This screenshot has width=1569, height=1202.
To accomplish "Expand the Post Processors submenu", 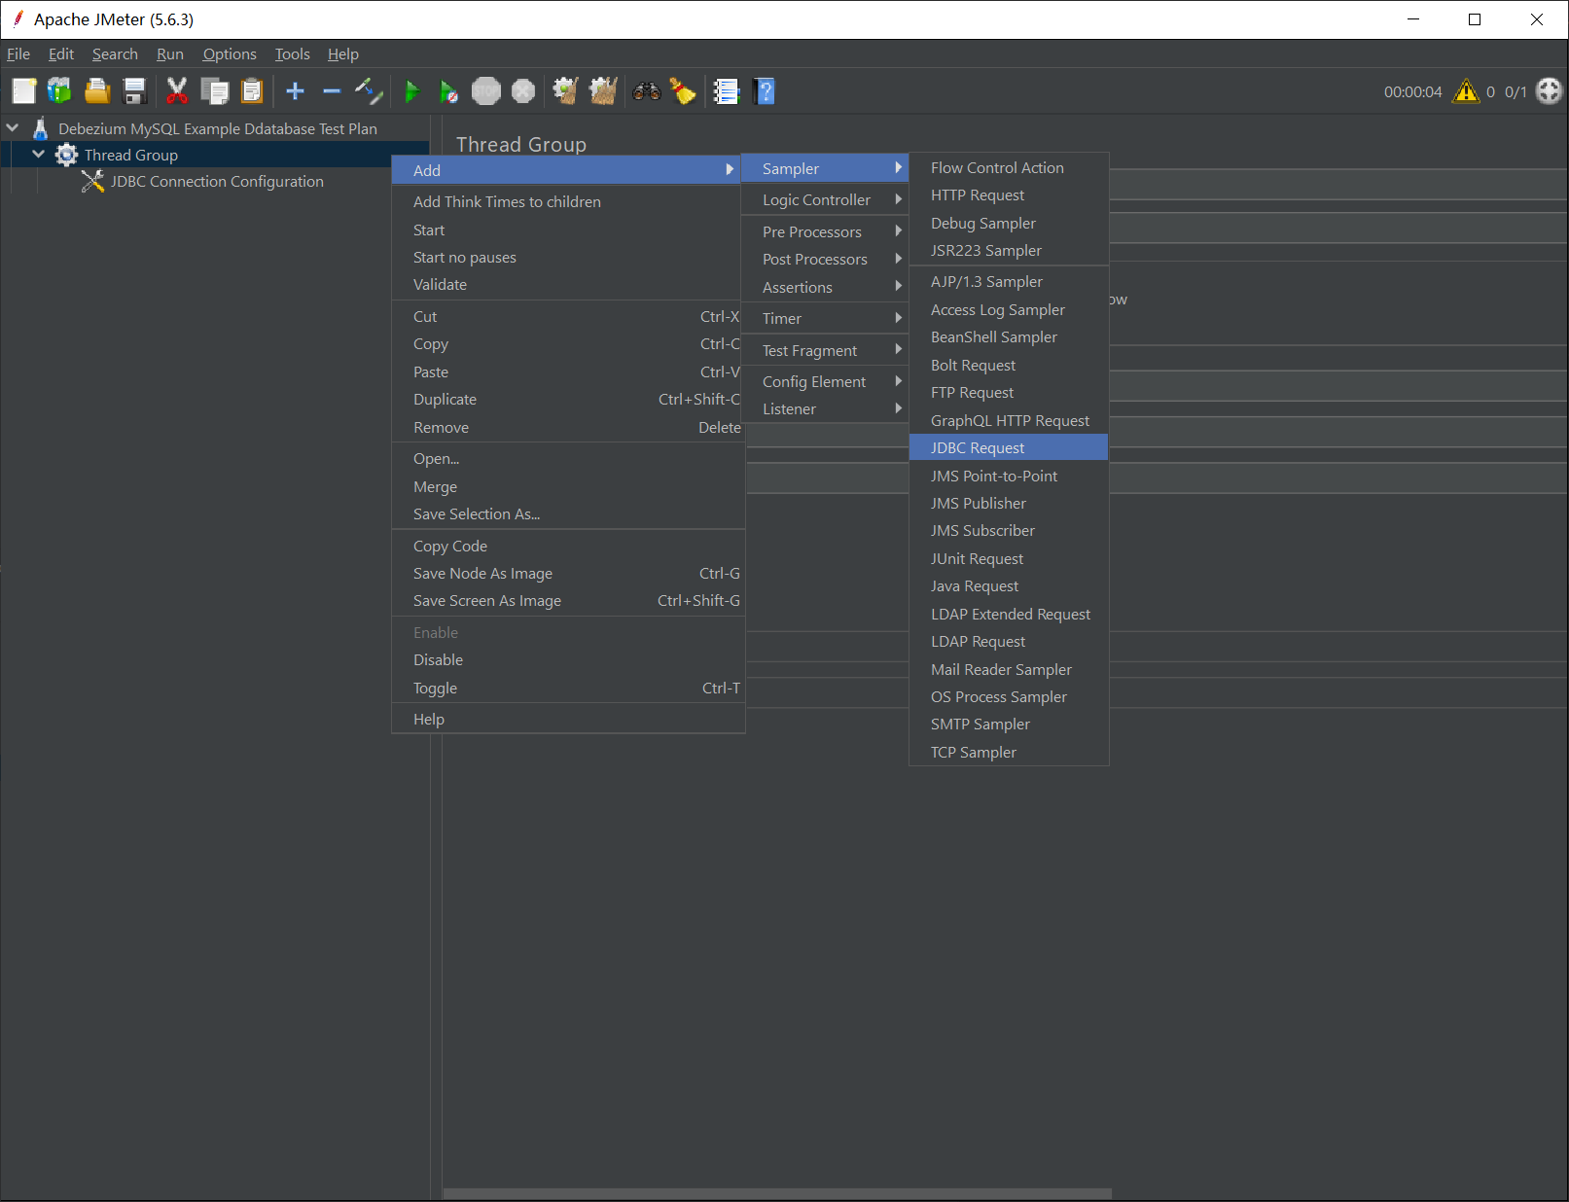I will 825,259.
